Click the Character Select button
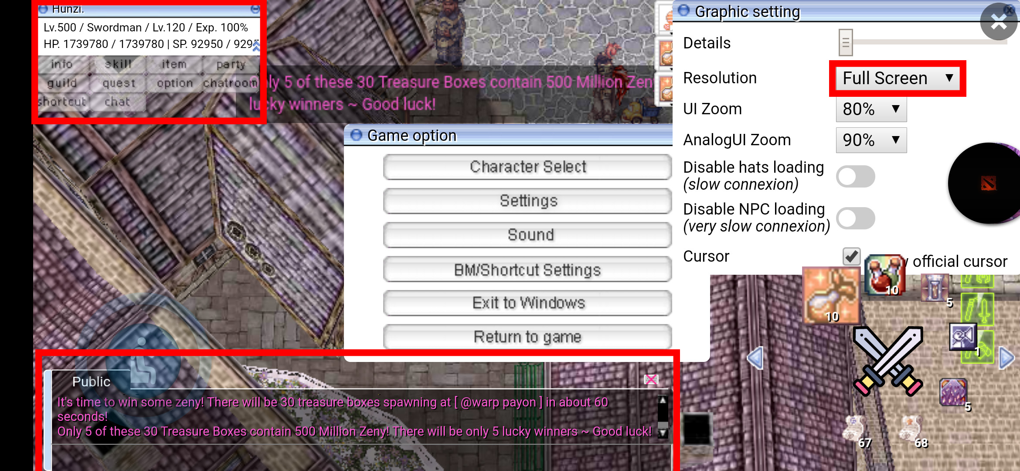Screen dimensions: 1020x471 click(x=527, y=167)
